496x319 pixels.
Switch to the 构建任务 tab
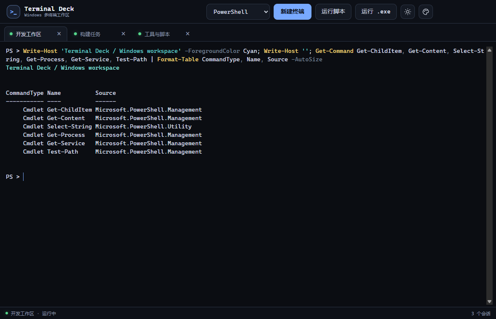[x=100, y=34]
